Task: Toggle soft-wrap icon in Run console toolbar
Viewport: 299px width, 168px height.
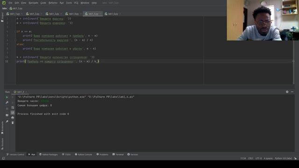Action: tap(13, 108)
